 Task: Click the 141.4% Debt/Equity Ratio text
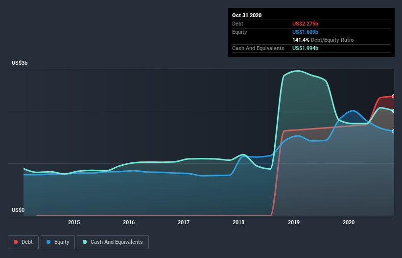[x=323, y=40]
